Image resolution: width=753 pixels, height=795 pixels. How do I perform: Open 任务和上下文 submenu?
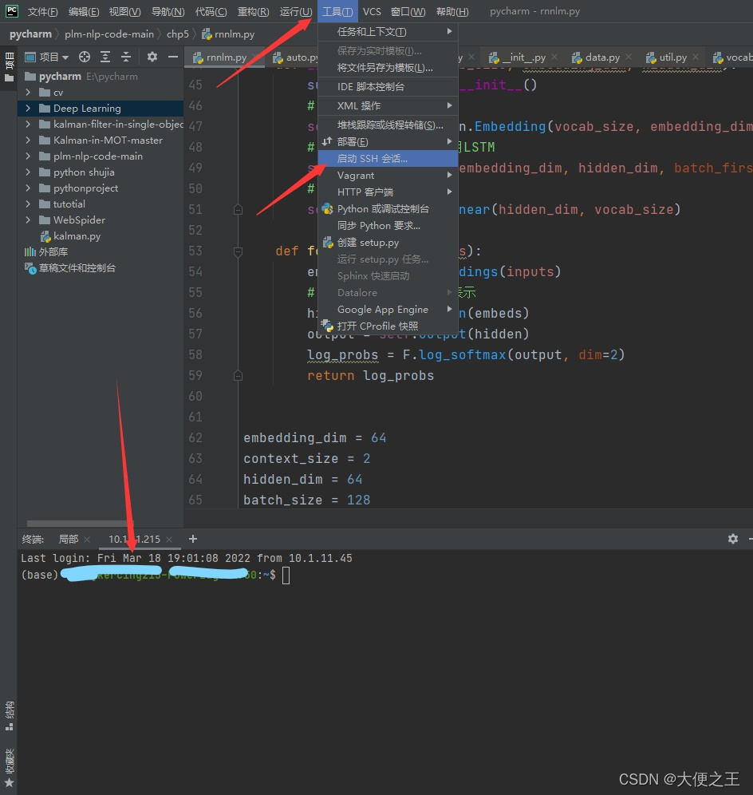[388, 32]
